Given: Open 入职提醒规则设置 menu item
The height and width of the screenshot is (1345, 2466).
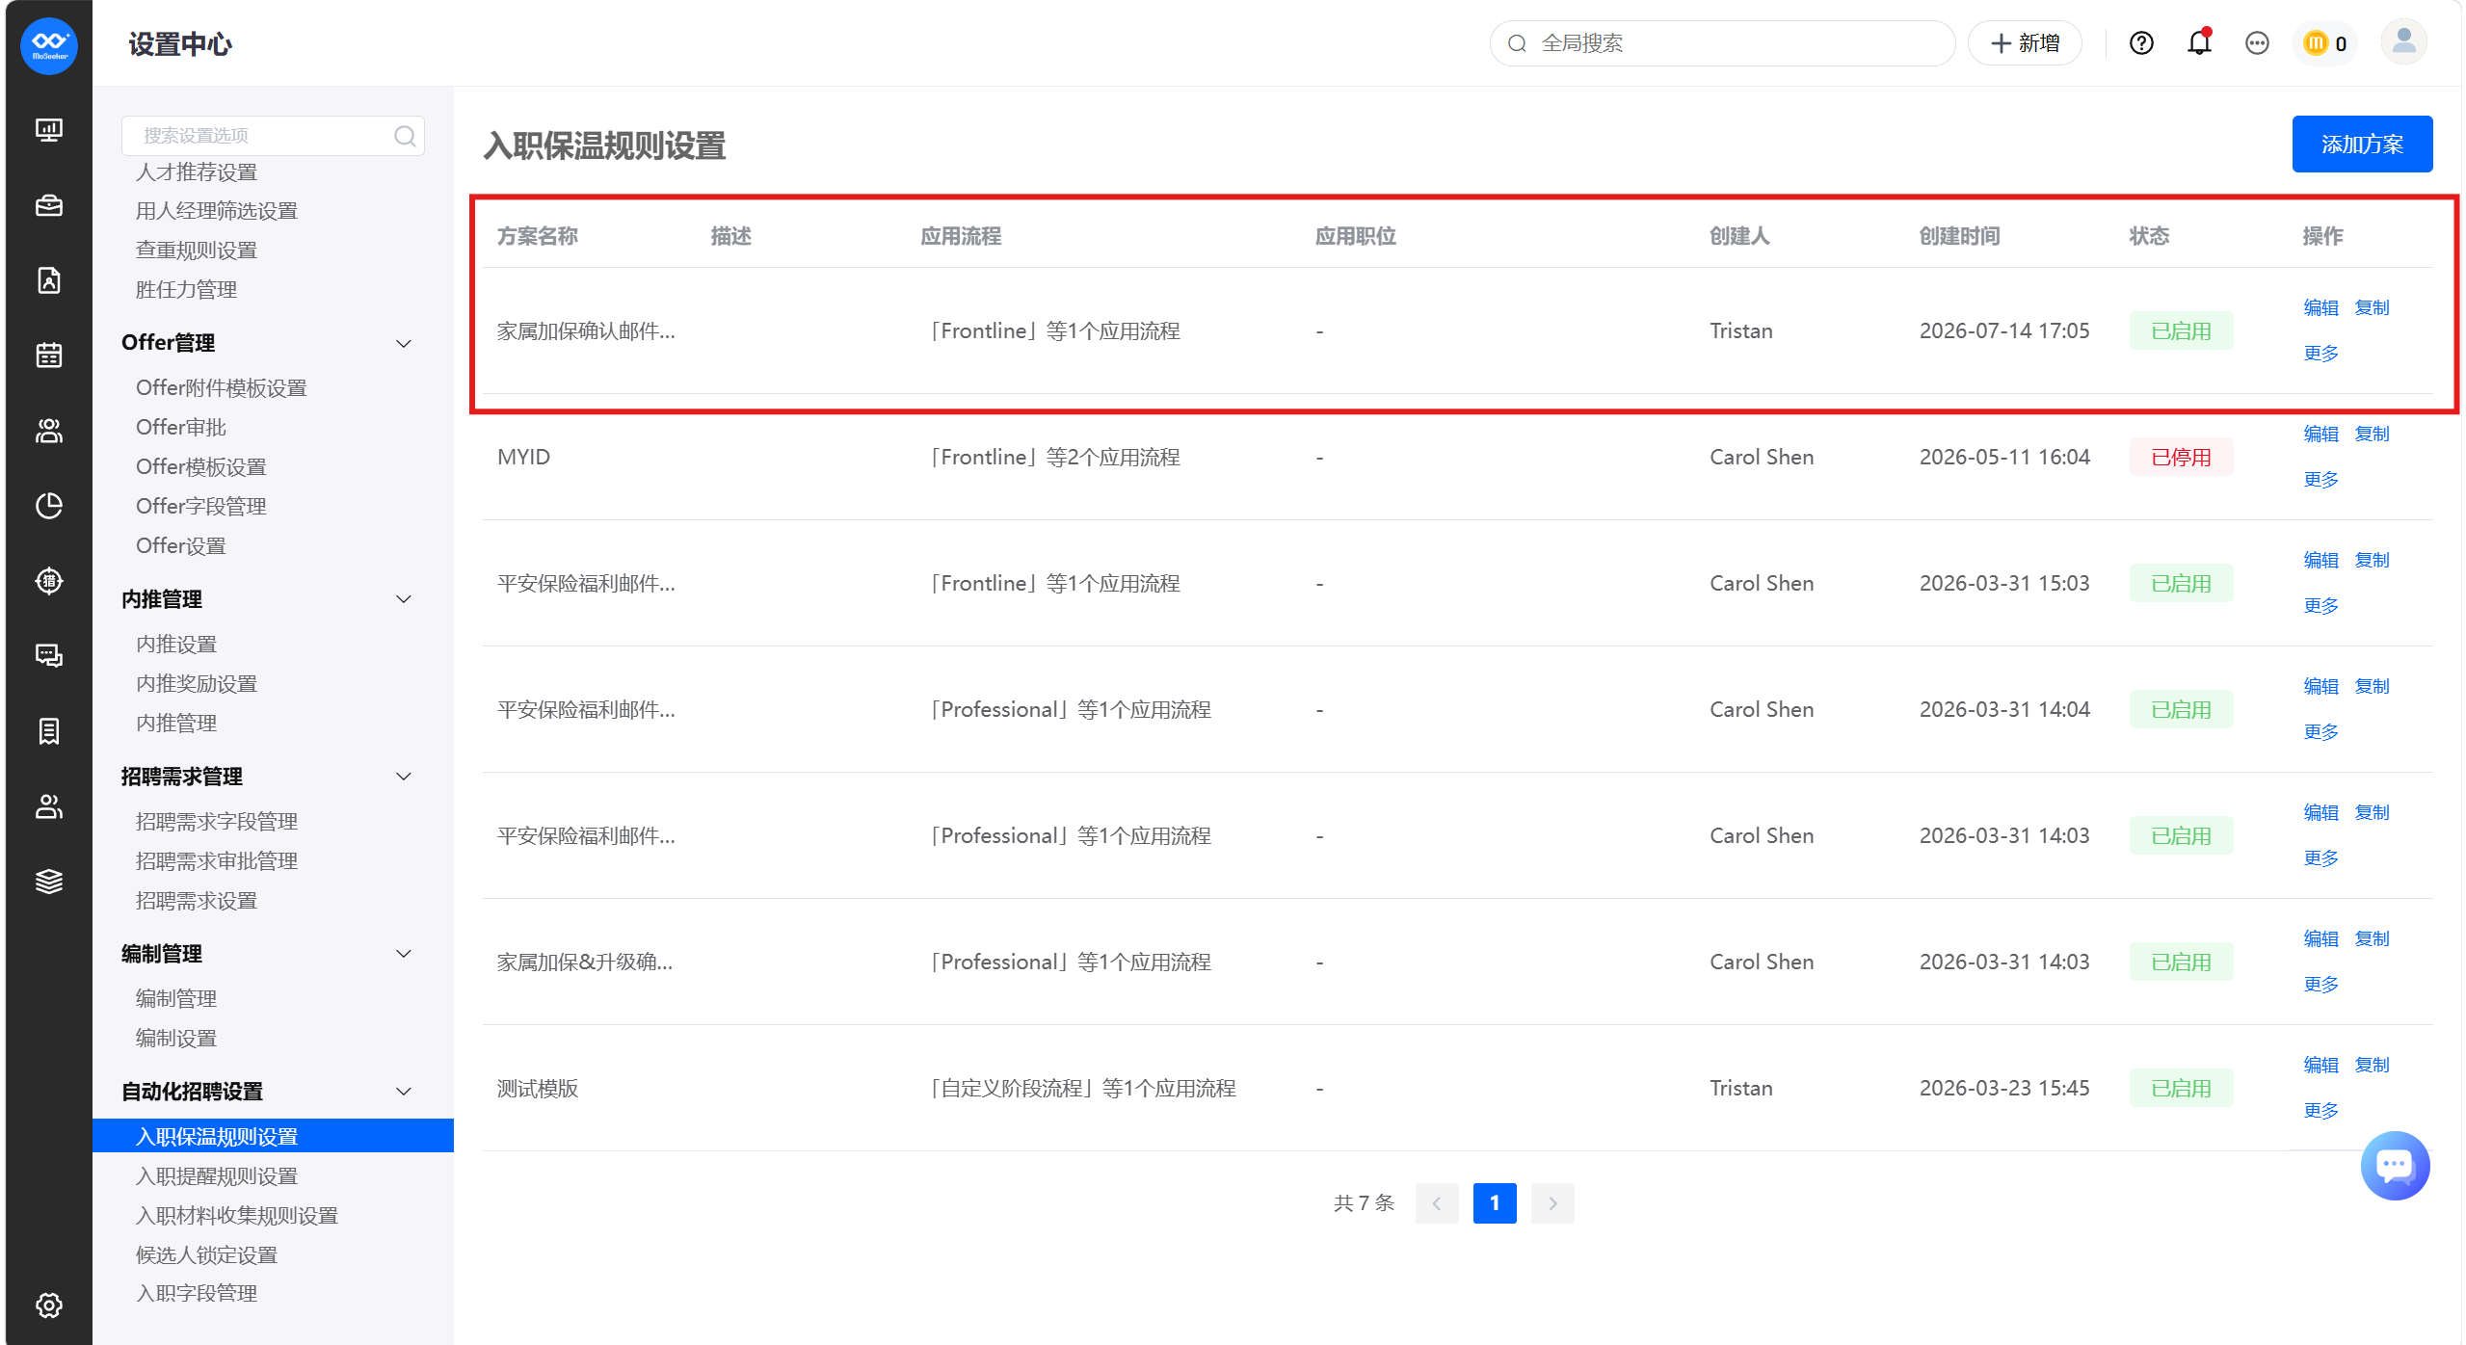Looking at the screenshot, I should coord(217,1176).
